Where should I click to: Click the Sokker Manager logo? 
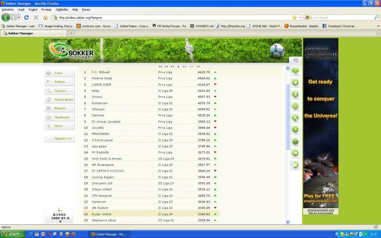71,51
